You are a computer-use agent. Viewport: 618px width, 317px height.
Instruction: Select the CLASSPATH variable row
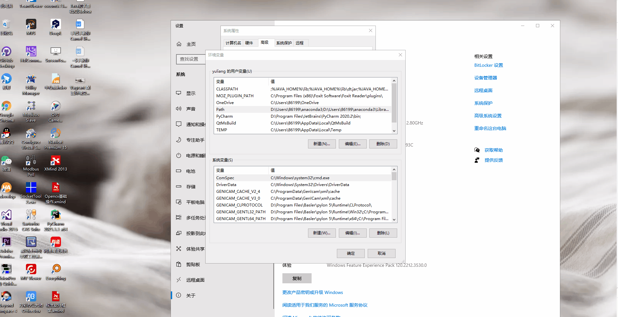click(303, 89)
